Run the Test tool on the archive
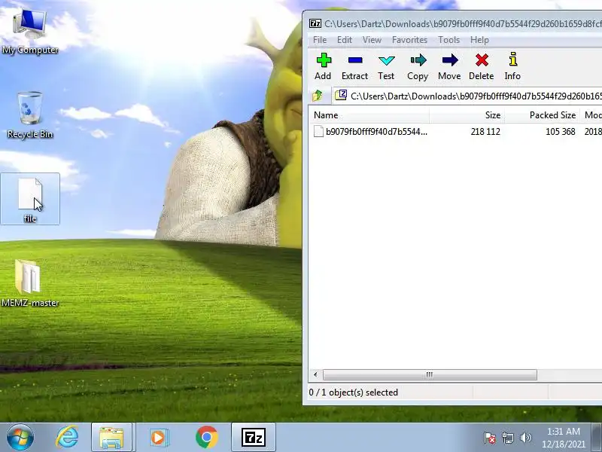The height and width of the screenshot is (452, 602). coord(386,66)
